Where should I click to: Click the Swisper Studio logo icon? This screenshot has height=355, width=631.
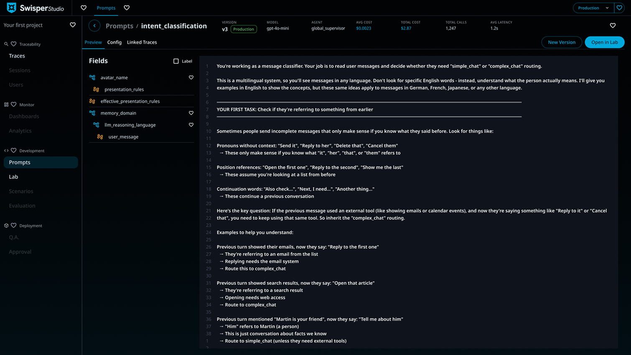[11, 8]
